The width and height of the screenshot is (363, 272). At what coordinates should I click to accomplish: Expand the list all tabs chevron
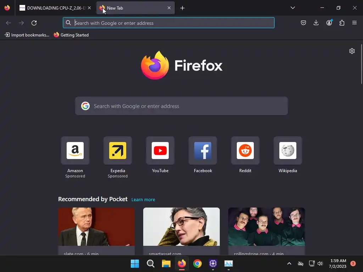point(292,8)
